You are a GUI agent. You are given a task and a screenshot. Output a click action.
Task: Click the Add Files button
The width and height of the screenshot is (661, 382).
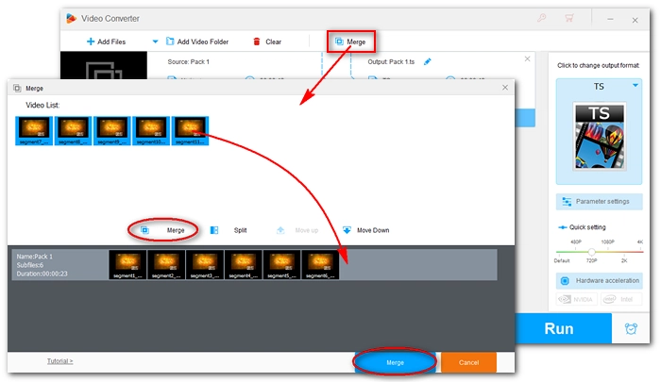pyautogui.click(x=106, y=42)
